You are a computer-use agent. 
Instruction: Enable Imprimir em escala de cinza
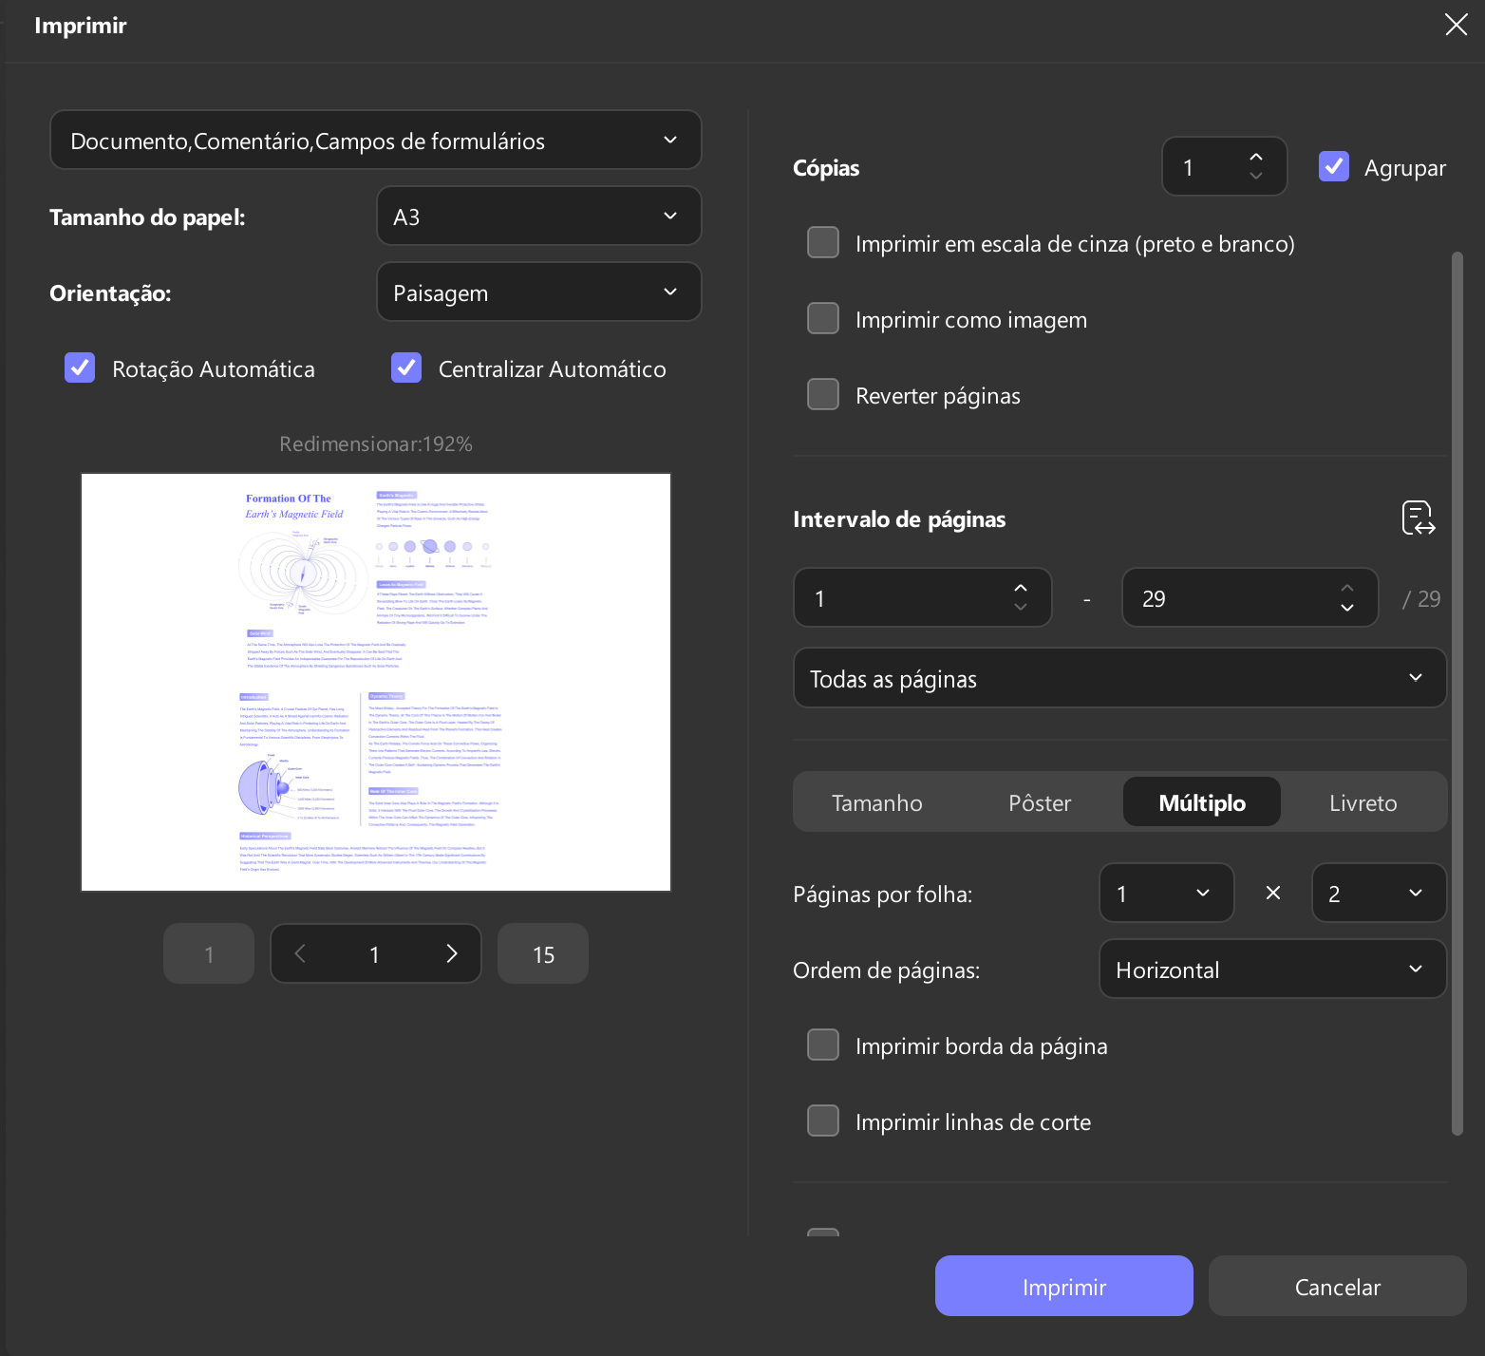point(823,242)
